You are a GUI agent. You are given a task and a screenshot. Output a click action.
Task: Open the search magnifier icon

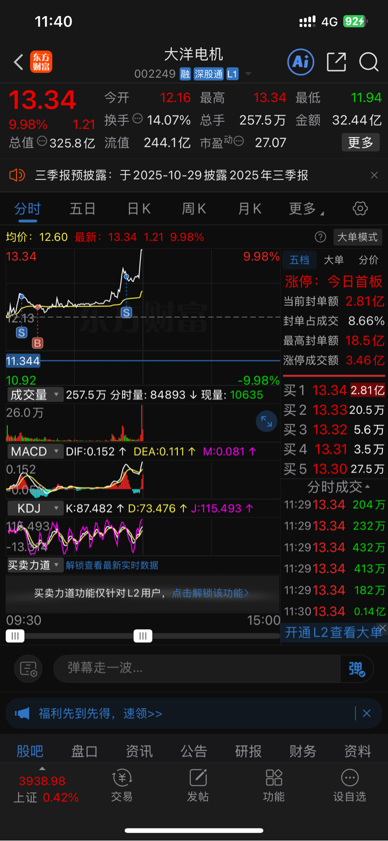(x=369, y=62)
